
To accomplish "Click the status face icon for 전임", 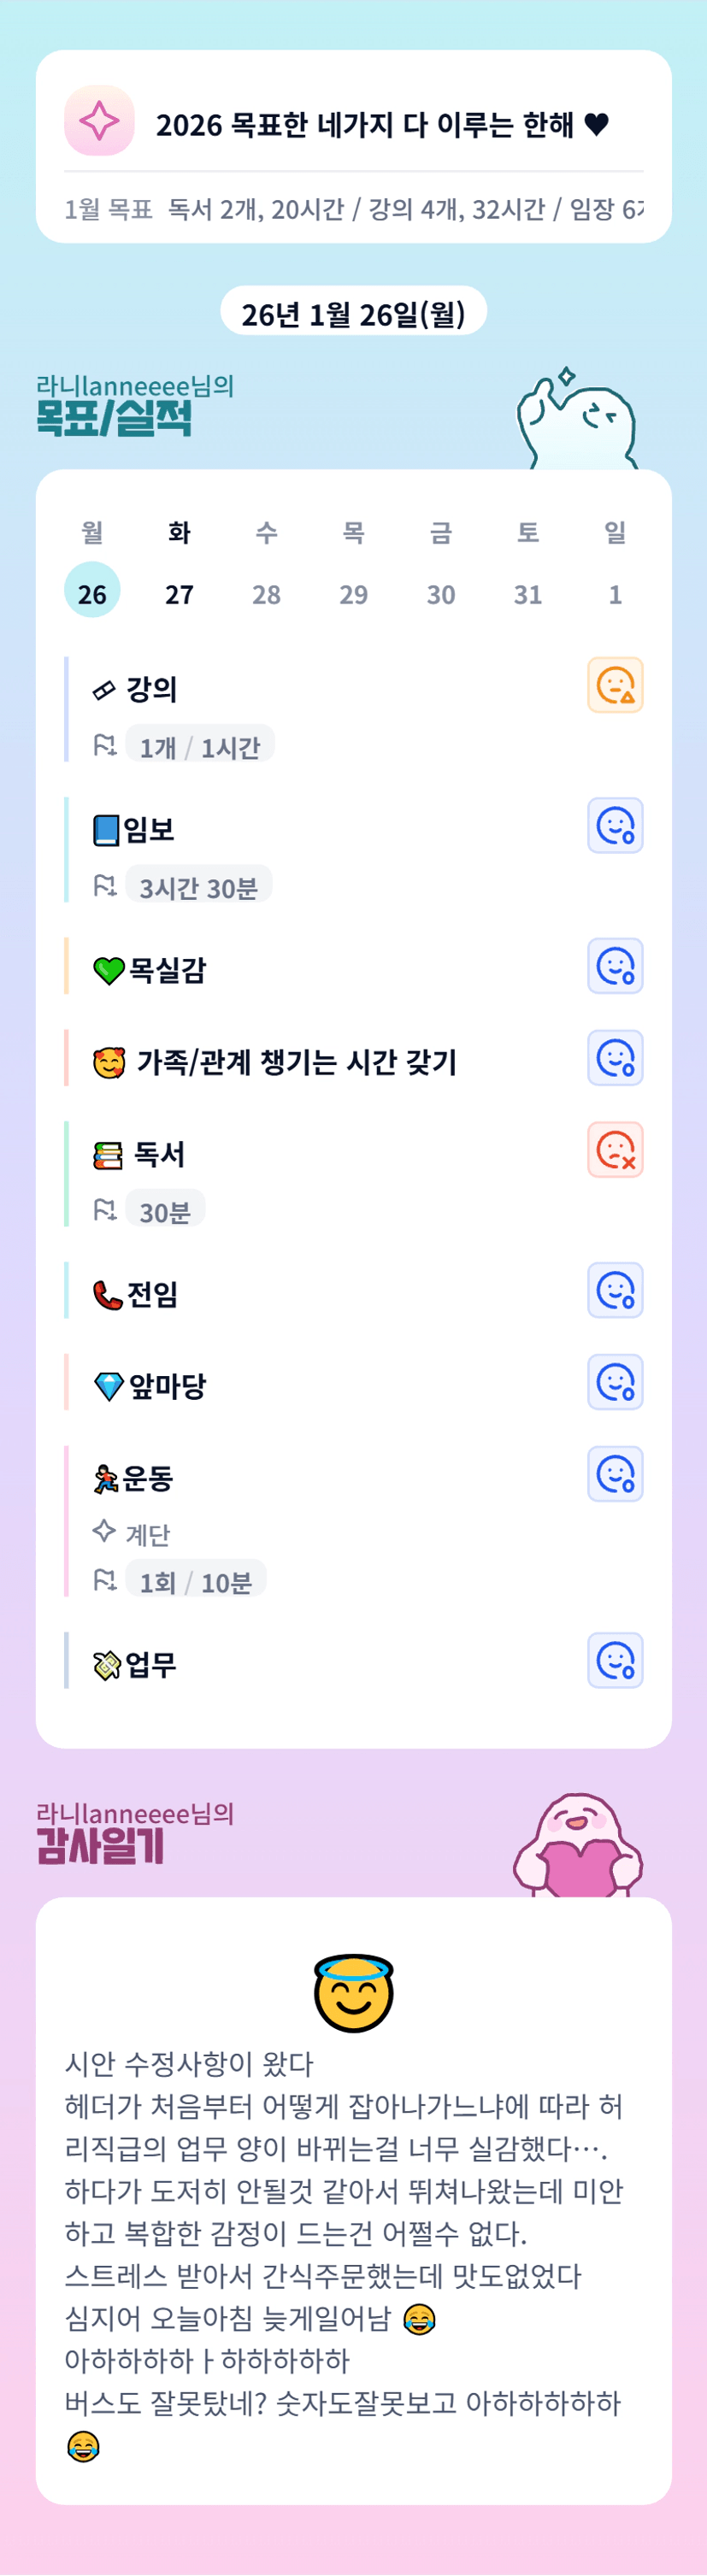I will click(615, 1290).
